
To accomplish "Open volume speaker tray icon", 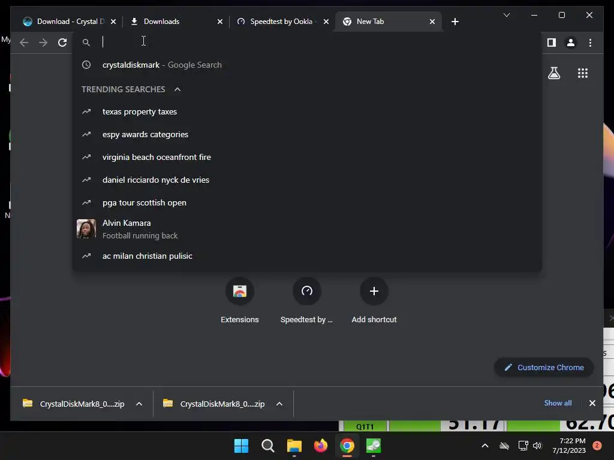I will [537, 446].
